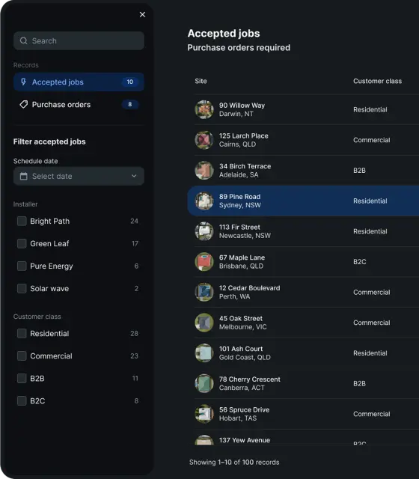Click the 34 Birch Terrace aerial thumbnail
This screenshot has height=479, width=419.
[x=204, y=170]
